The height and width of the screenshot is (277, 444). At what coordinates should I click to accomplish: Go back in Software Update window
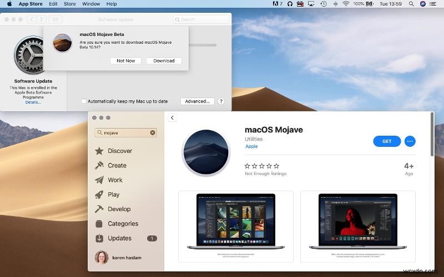point(32,19)
